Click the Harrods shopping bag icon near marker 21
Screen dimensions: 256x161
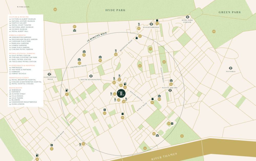click(x=137, y=38)
